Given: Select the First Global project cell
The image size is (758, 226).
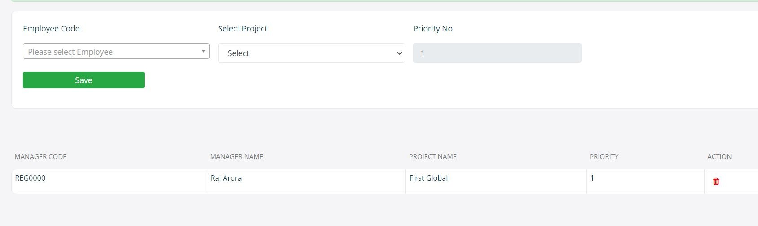Looking at the screenshot, I should [496, 182].
